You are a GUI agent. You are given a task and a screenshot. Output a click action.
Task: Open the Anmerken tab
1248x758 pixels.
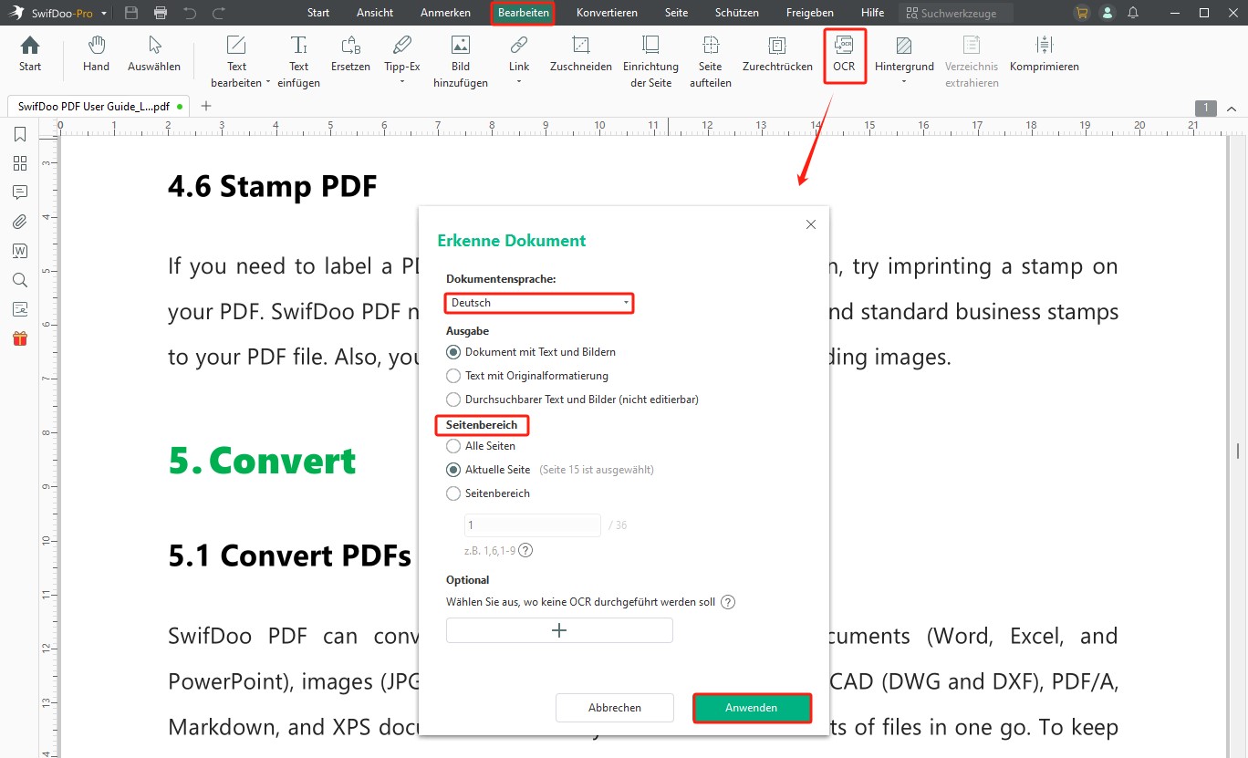tap(446, 13)
